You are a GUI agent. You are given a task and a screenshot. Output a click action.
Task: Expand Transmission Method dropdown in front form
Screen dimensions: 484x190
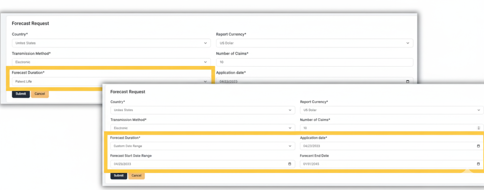coord(290,128)
